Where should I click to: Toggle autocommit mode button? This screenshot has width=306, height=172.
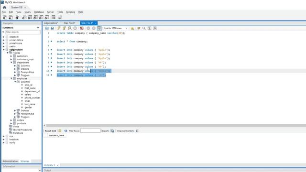[x=99, y=28]
